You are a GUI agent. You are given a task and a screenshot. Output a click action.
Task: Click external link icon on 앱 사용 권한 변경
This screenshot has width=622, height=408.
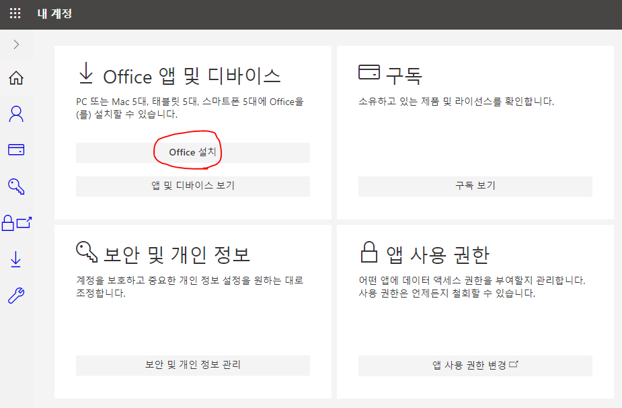pyautogui.click(x=514, y=364)
